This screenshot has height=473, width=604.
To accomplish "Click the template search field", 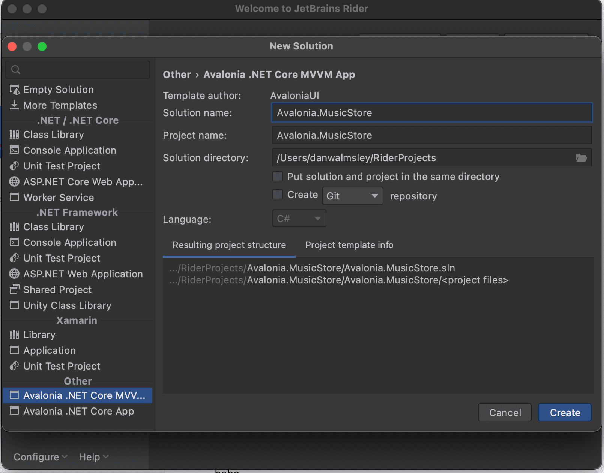I will coord(79,70).
